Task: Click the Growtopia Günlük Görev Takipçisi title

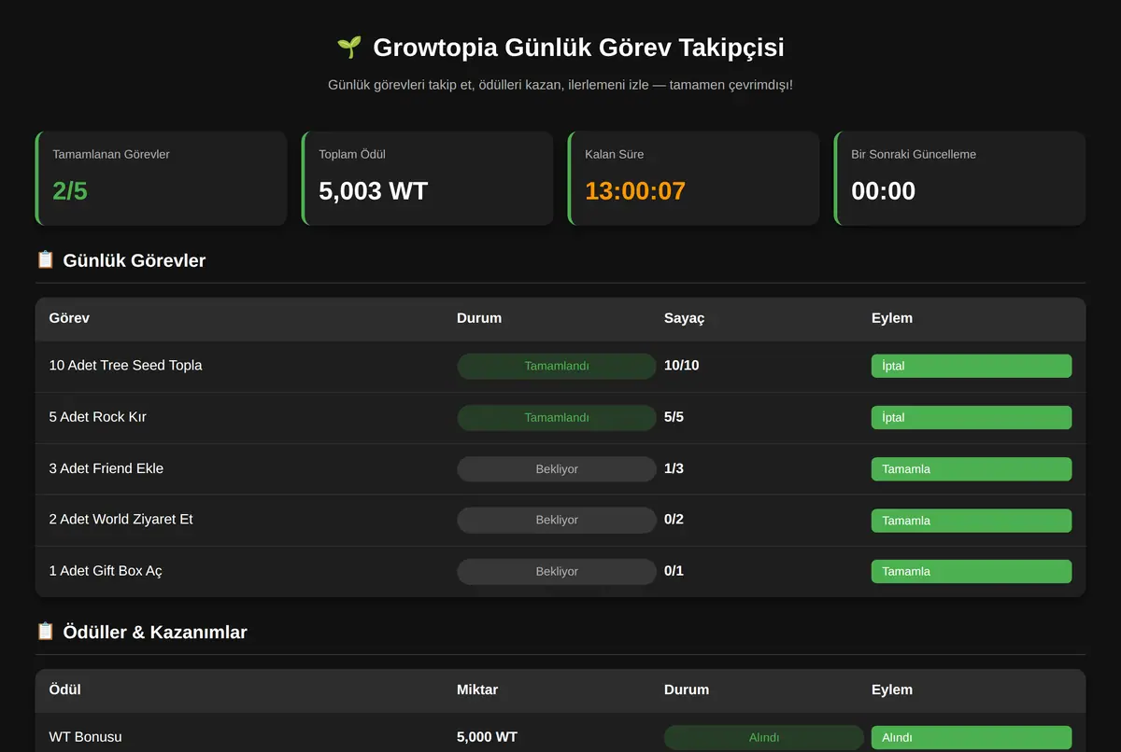Action: pyautogui.click(x=578, y=48)
